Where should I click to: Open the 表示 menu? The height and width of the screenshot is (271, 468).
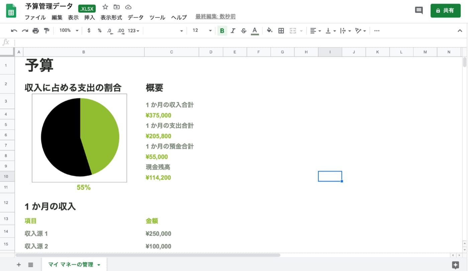point(73,17)
